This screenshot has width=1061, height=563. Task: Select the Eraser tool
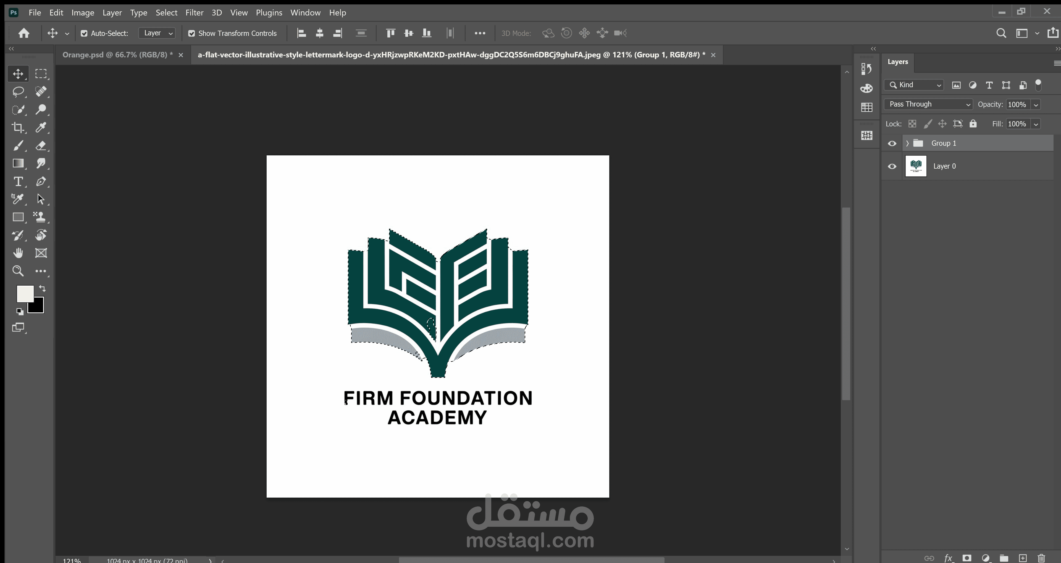pyautogui.click(x=41, y=146)
